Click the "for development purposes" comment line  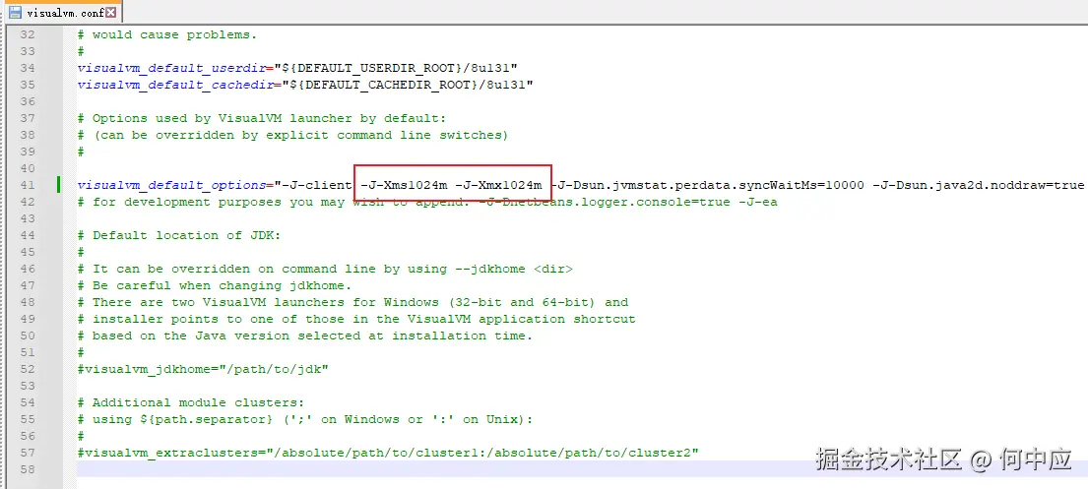click(x=427, y=202)
